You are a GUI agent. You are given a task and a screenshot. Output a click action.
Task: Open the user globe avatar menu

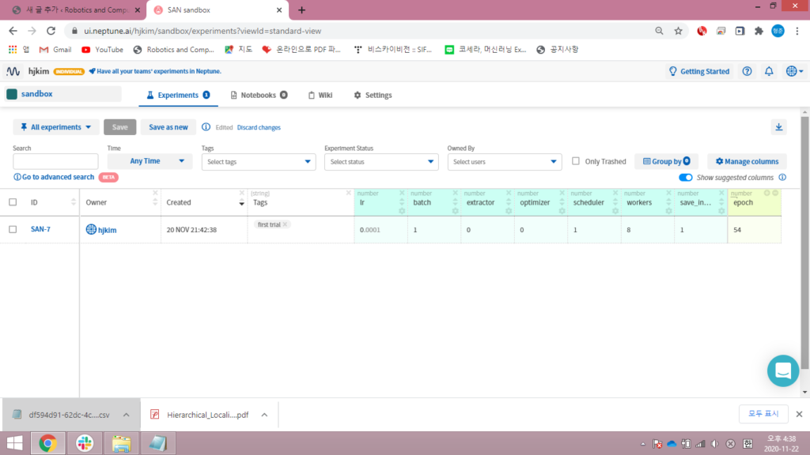point(793,71)
